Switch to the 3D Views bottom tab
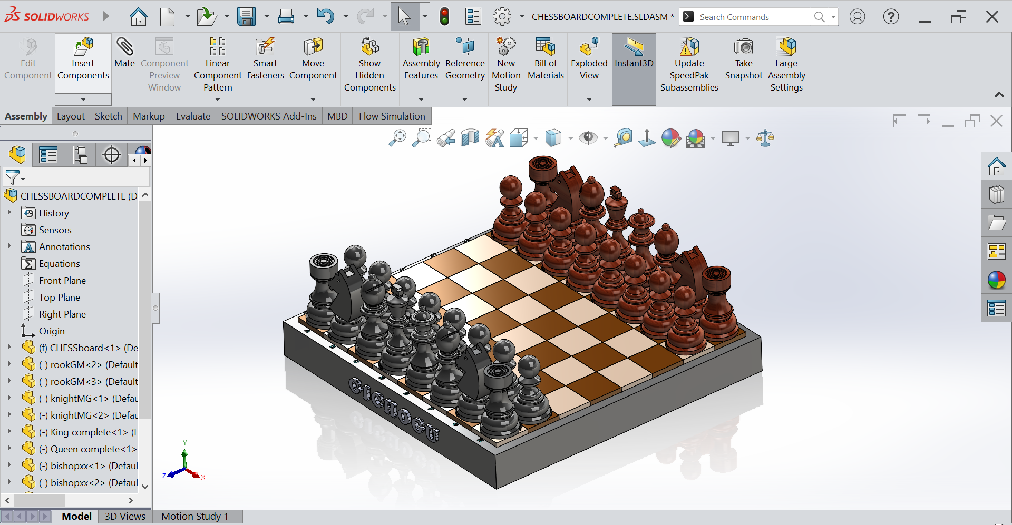1012x525 pixels. [x=125, y=517]
